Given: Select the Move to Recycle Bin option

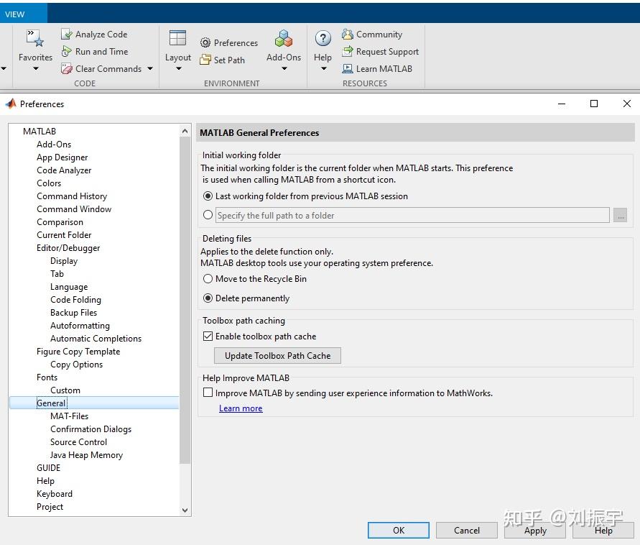Looking at the screenshot, I should click(x=208, y=278).
